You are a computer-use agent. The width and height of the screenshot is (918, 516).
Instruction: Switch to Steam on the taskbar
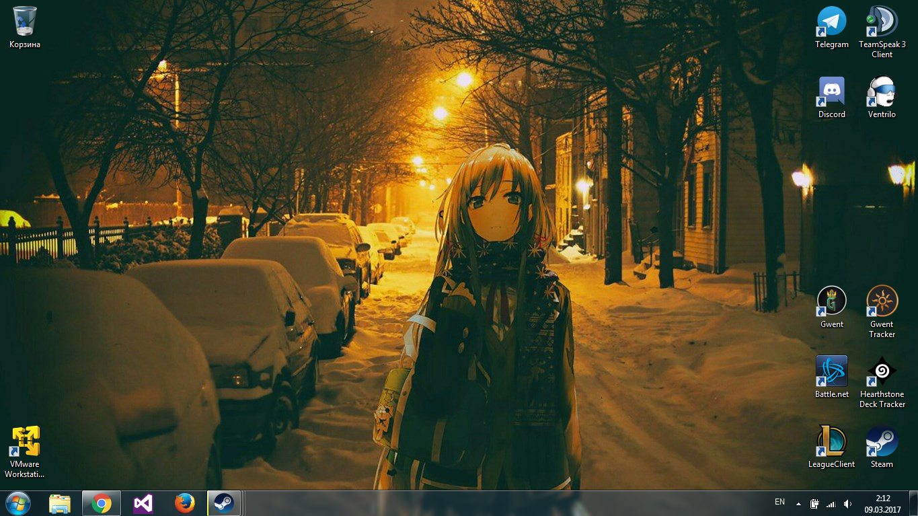(x=224, y=503)
